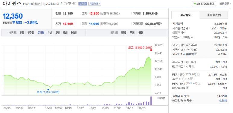
Task: Click the blue 최저 7,810 marker dot
Action: tap(48, 89)
